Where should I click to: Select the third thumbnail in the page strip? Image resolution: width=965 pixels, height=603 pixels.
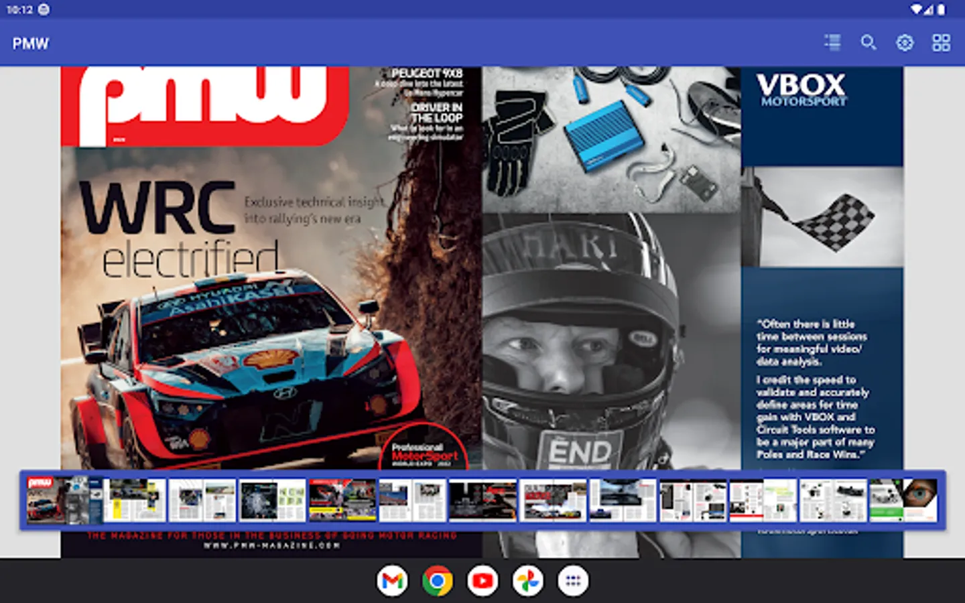(x=202, y=500)
